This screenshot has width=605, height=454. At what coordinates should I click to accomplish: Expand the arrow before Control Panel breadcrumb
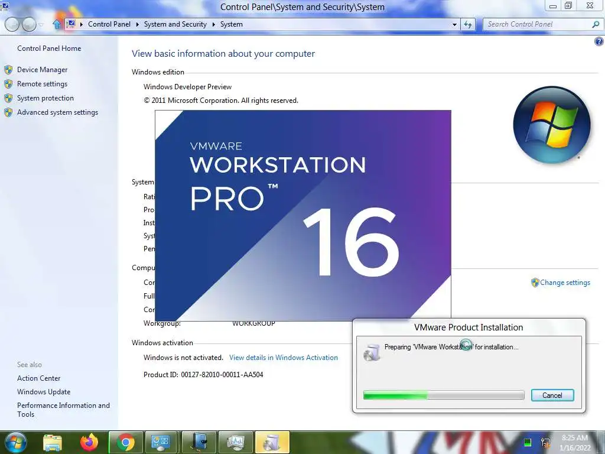[x=82, y=24]
